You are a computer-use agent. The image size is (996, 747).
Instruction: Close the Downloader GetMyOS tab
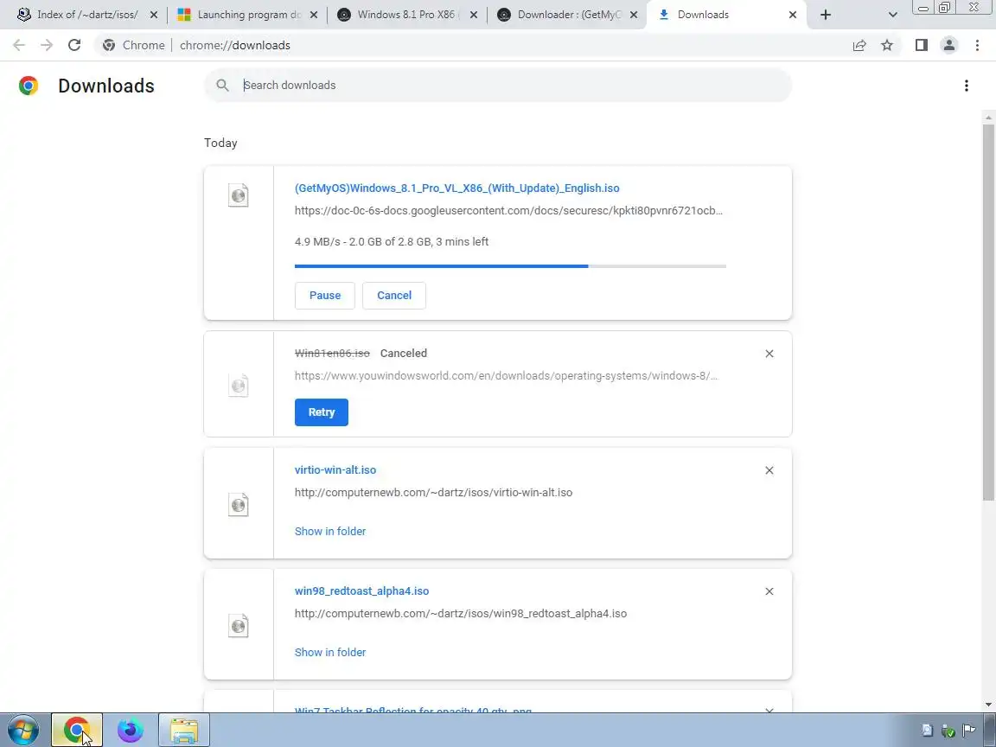click(633, 15)
